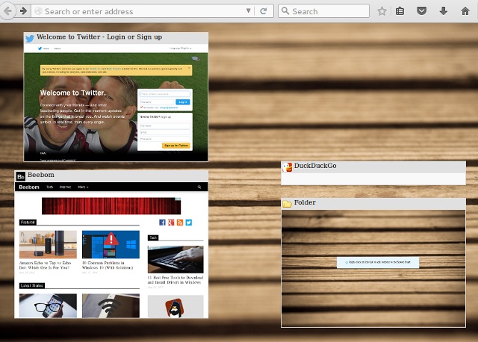This screenshot has width=478, height=342.
Task: Open the More dropdown in Beebom thumbnail menu
Action: click(x=83, y=187)
